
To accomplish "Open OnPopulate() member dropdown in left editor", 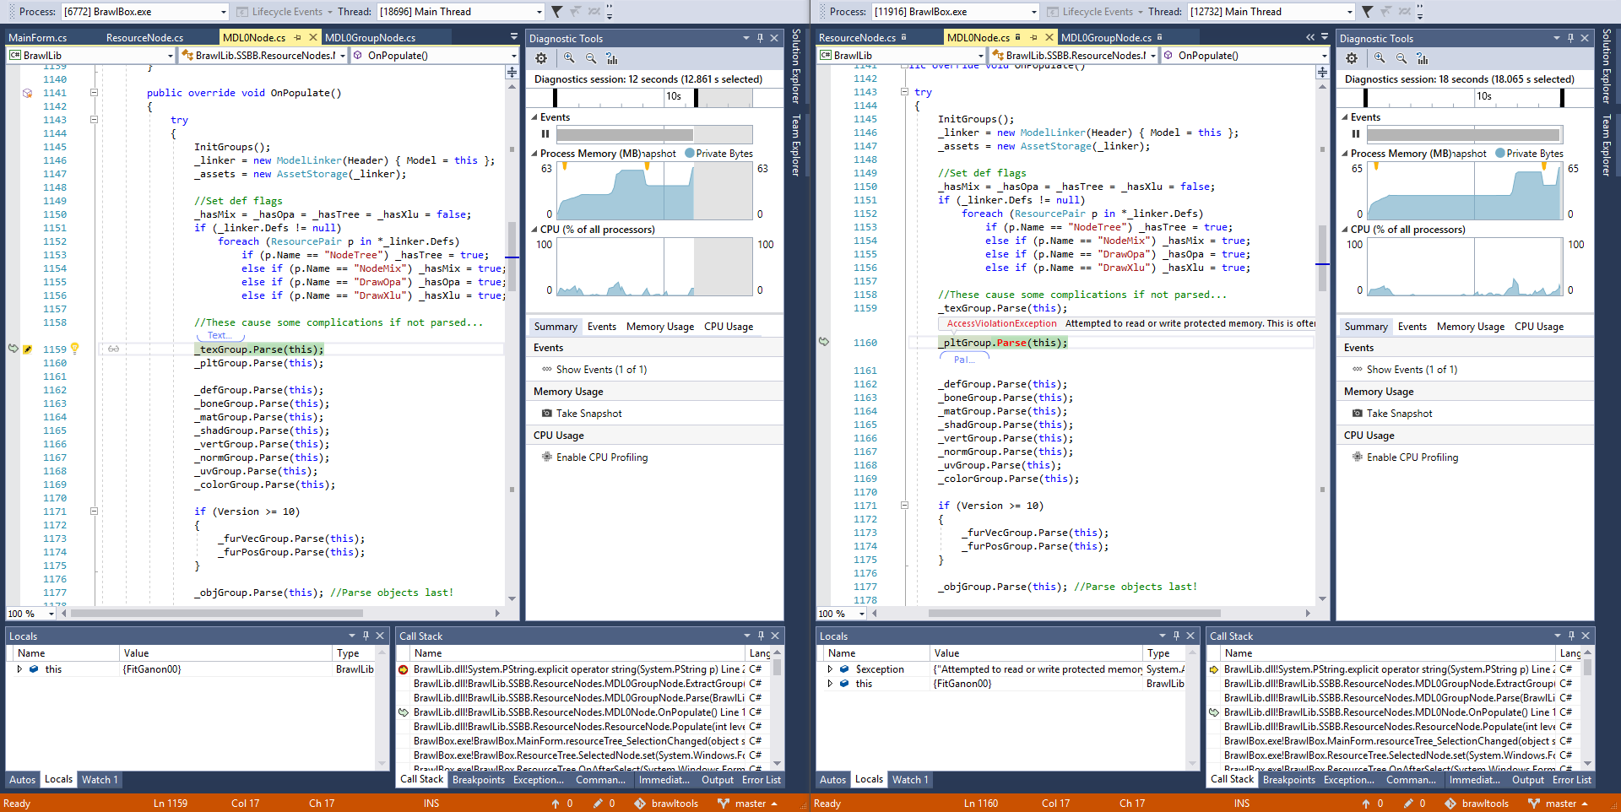I will pos(434,56).
